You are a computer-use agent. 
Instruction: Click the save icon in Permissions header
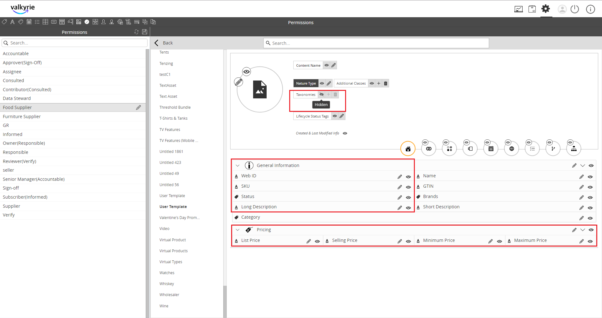click(144, 32)
